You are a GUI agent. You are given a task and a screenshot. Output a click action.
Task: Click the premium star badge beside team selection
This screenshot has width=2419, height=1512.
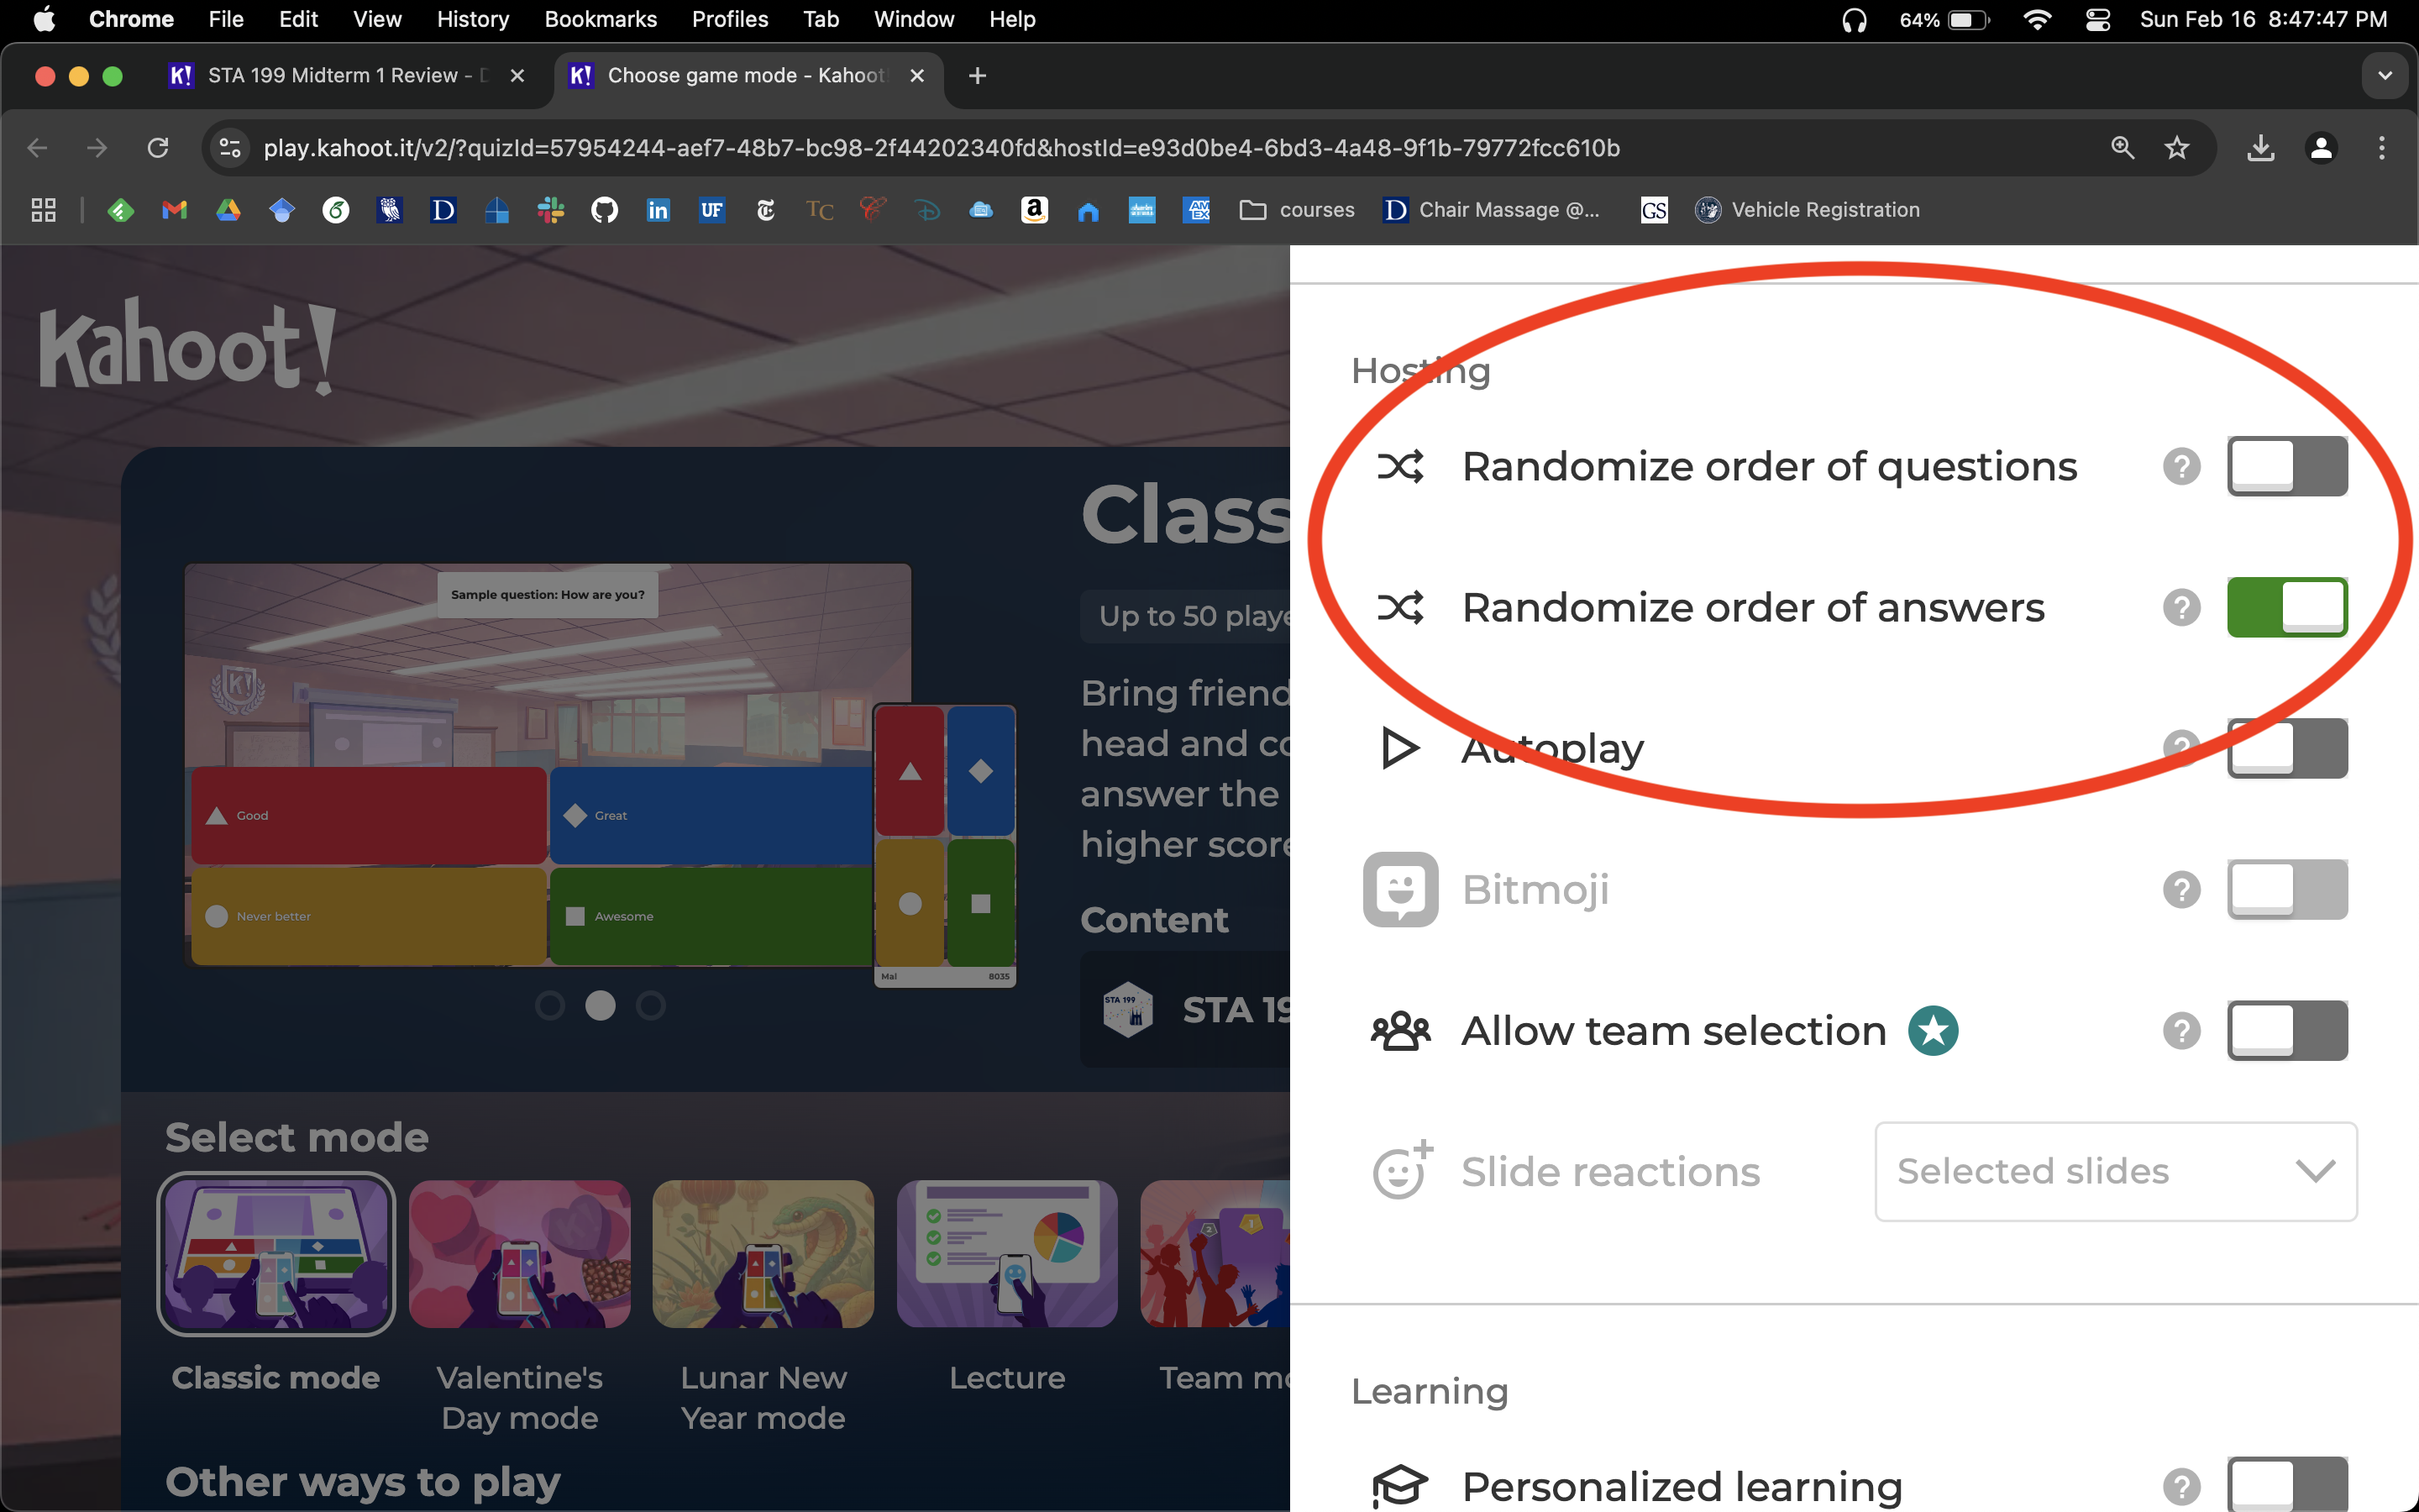pos(1932,1030)
